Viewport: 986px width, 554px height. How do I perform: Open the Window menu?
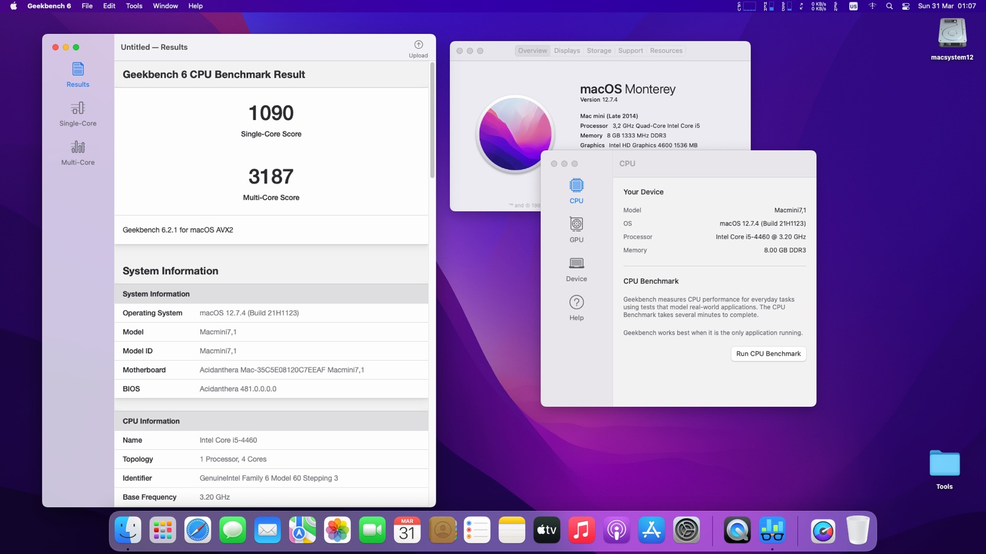(165, 6)
